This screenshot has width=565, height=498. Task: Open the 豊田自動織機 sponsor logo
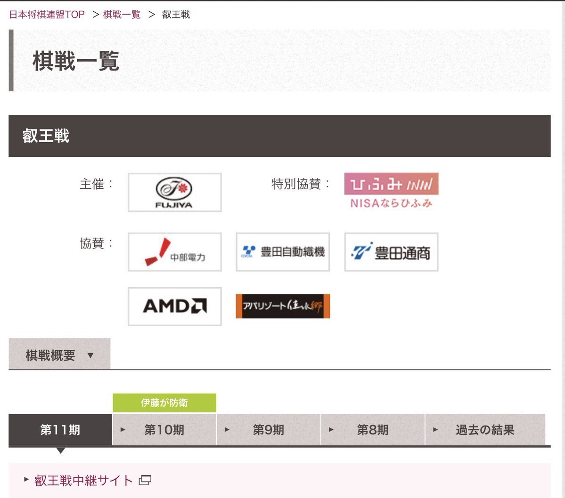(x=283, y=252)
